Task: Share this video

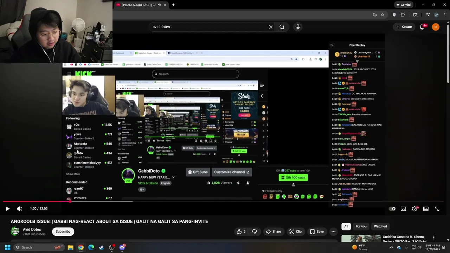Action: 273,232
